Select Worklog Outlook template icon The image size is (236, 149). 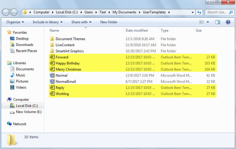52,94
